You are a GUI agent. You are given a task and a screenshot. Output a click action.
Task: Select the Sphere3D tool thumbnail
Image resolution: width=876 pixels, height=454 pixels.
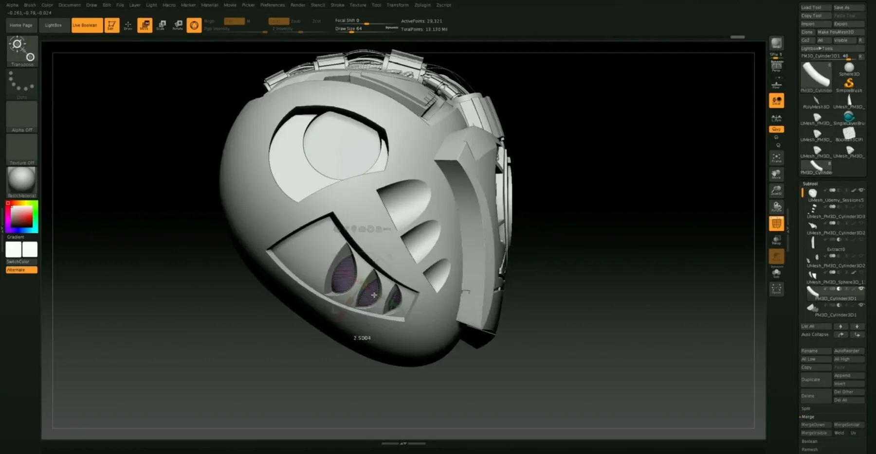click(x=849, y=70)
